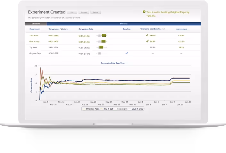This screenshot has width=226, height=153.
Task: Open the Test it out variation
Action: [34, 36]
